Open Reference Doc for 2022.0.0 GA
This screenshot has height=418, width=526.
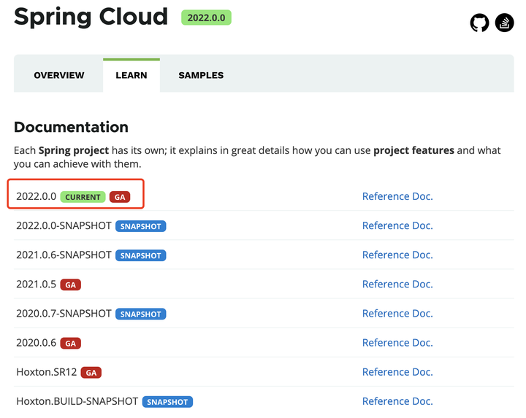click(x=397, y=196)
